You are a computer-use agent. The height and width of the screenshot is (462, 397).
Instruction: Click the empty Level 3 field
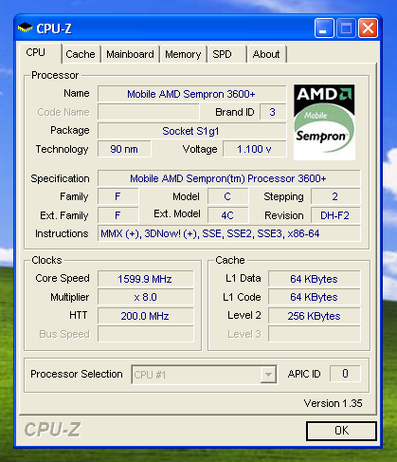coord(314,334)
